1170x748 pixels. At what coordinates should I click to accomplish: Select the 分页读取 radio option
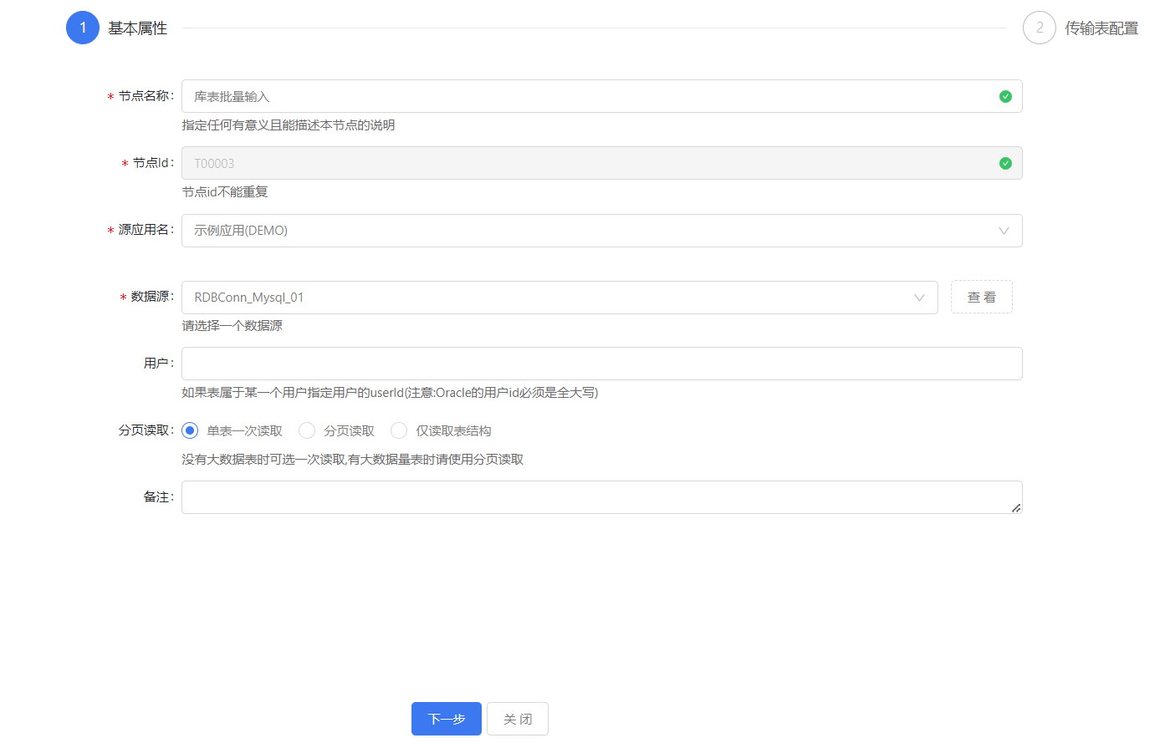click(307, 430)
